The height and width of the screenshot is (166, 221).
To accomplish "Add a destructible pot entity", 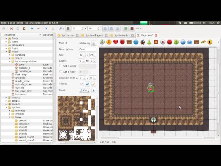I will pyautogui.click(x=122, y=42).
